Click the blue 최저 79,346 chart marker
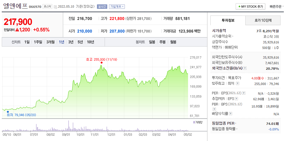This screenshot has height=141, width=285. [8, 112]
